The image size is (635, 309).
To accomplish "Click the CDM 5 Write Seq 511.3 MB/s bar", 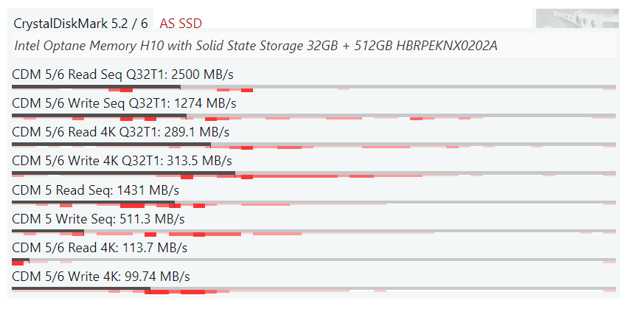I will tap(313, 232).
